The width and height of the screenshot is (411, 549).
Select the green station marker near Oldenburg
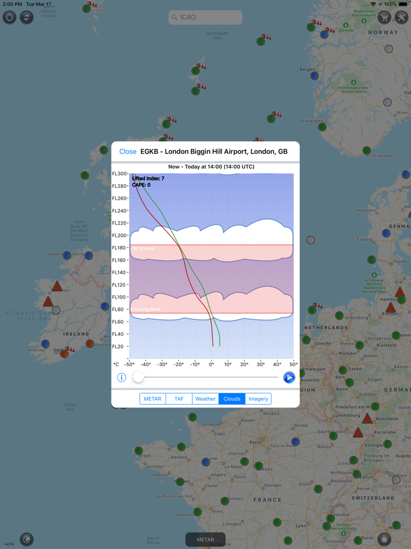tap(339, 316)
